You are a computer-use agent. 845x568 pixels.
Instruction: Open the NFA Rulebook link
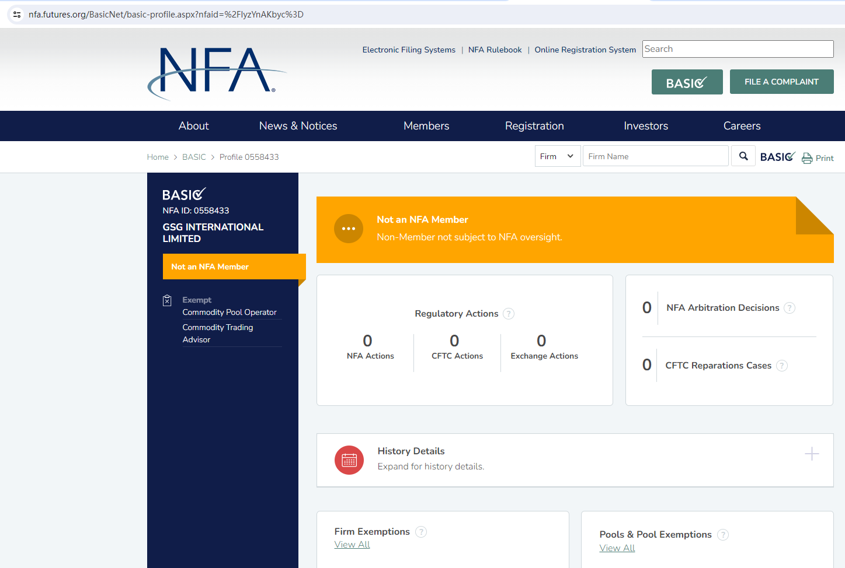(495, 50)
